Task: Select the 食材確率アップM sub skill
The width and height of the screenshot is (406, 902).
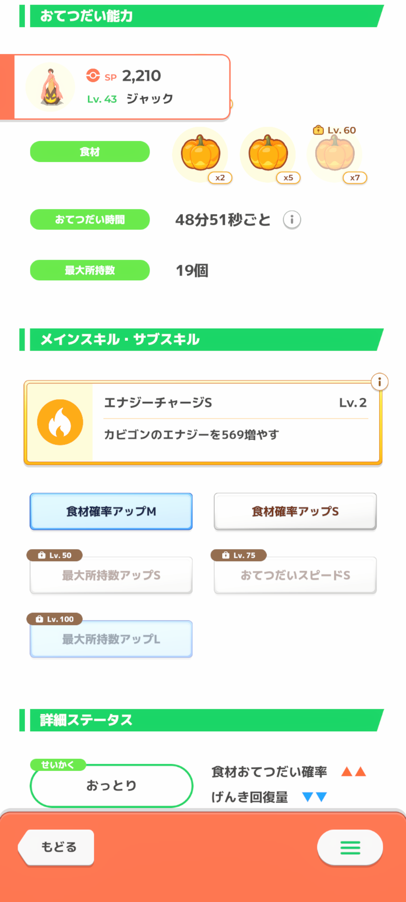Action: coord(111,511)
